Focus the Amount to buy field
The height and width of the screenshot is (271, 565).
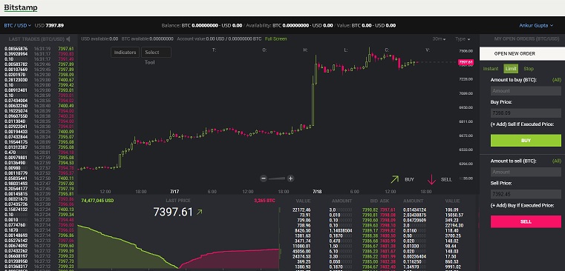(x=526, y=91)
